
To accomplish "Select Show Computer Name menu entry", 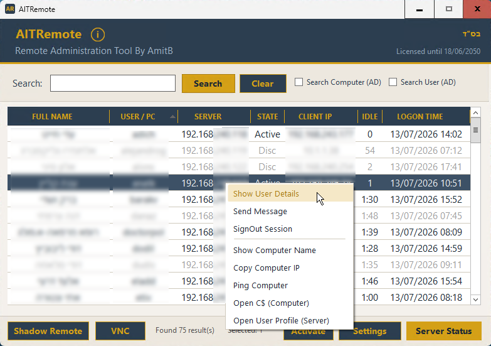I will [290, 250].
